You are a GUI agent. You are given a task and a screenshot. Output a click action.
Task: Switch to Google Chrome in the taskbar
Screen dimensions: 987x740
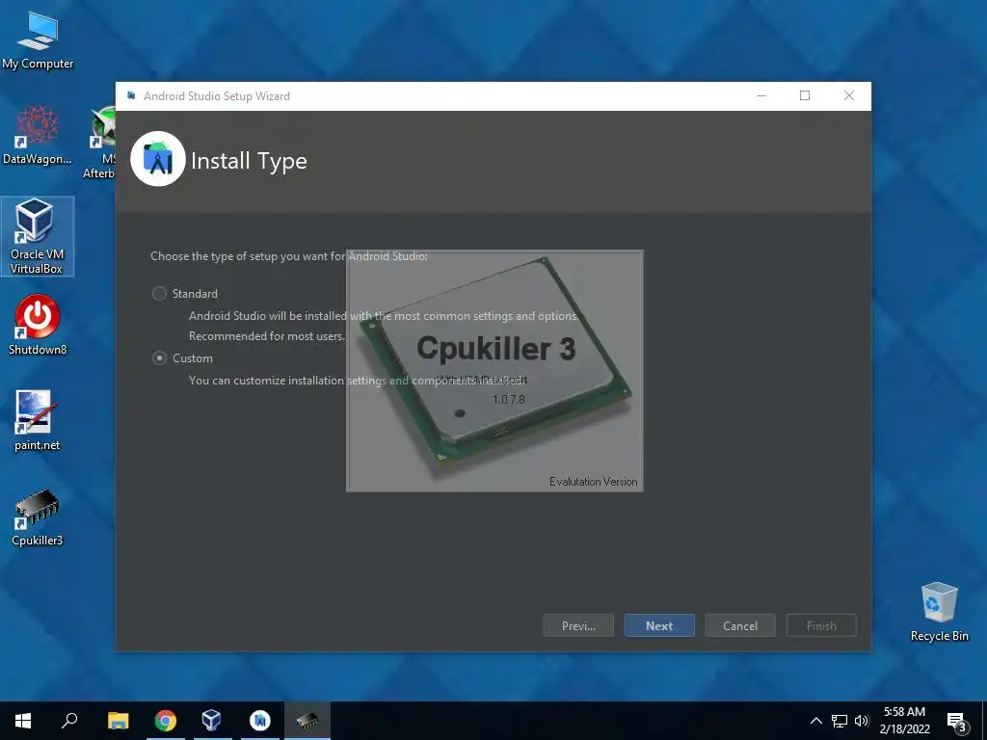(x=166, y=721)
